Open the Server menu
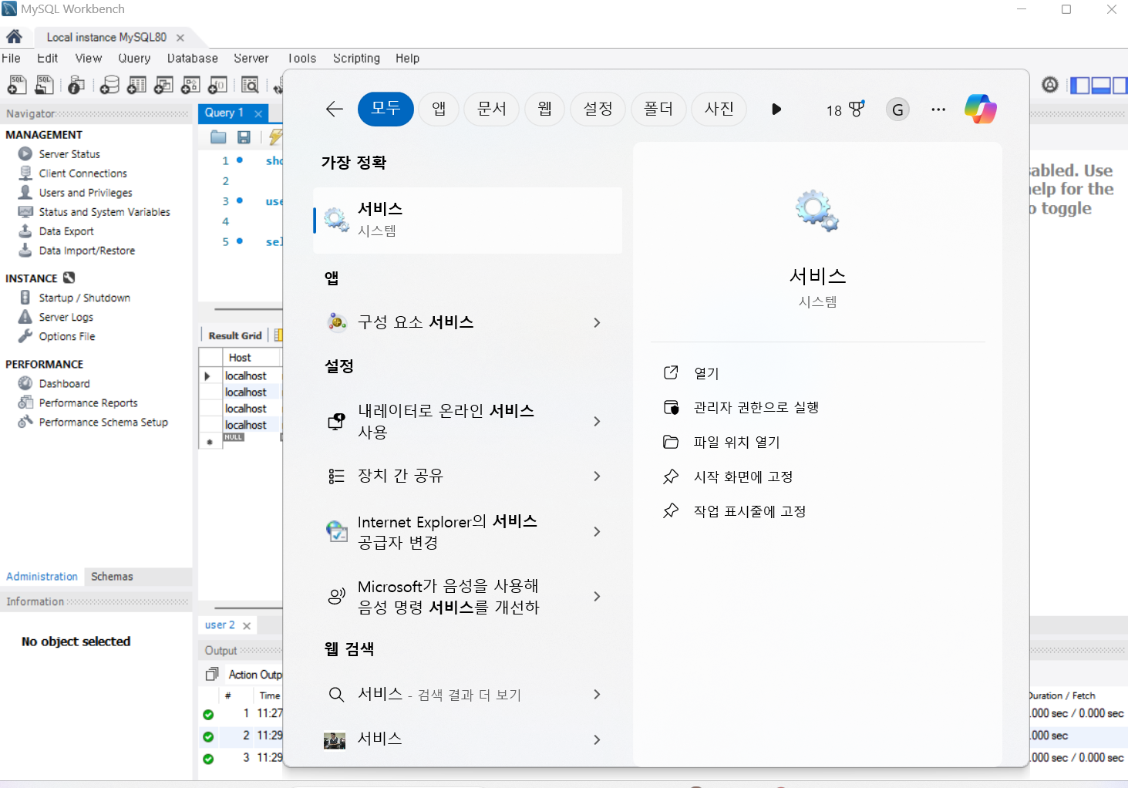 point(251,58)
